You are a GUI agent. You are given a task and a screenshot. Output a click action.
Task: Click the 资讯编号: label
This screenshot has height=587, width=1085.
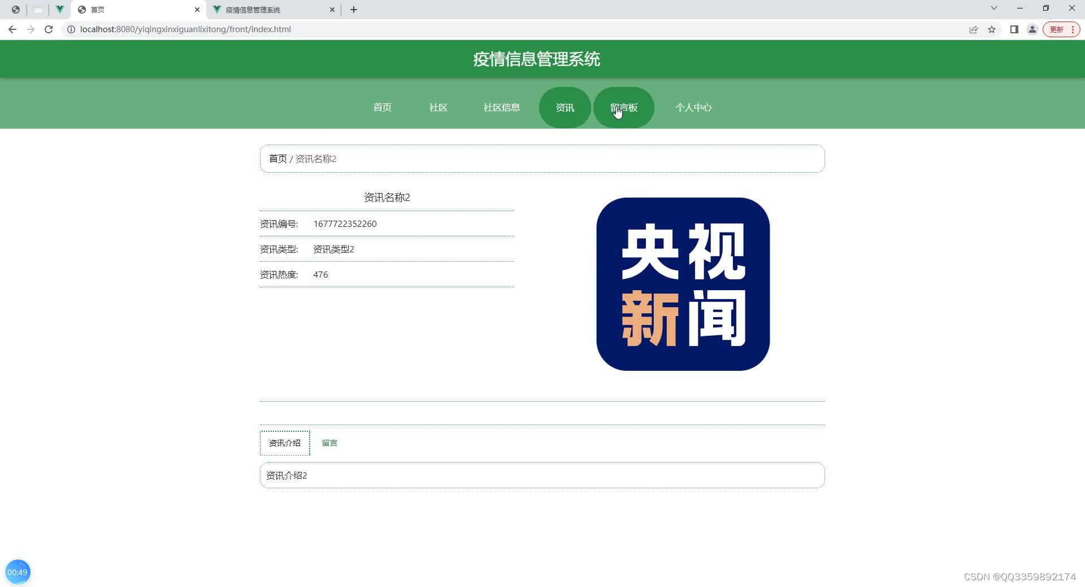point(279,224)
